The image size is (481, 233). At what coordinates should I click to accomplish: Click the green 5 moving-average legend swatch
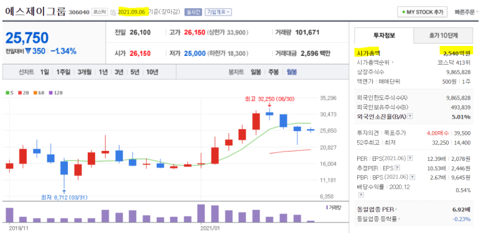[x=7, y=93]
